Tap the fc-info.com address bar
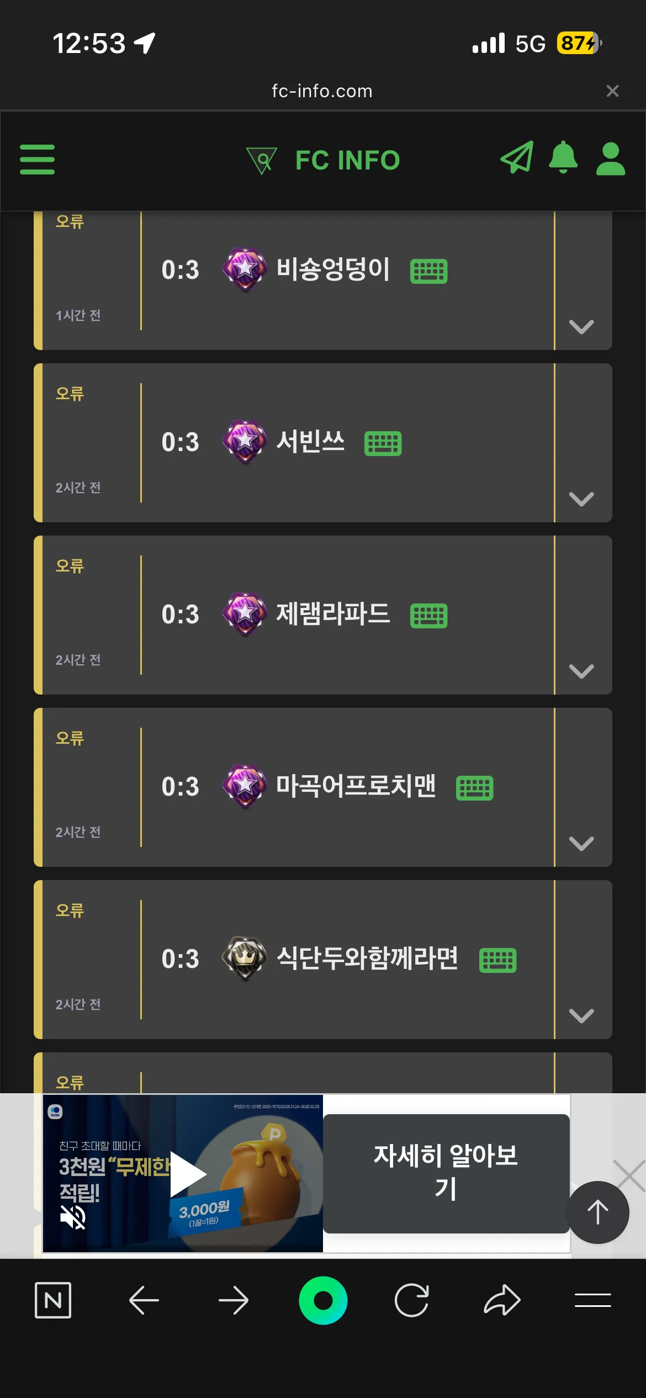Image resolution: width=646 pixels, height=1398 pixels. (322, 91)
